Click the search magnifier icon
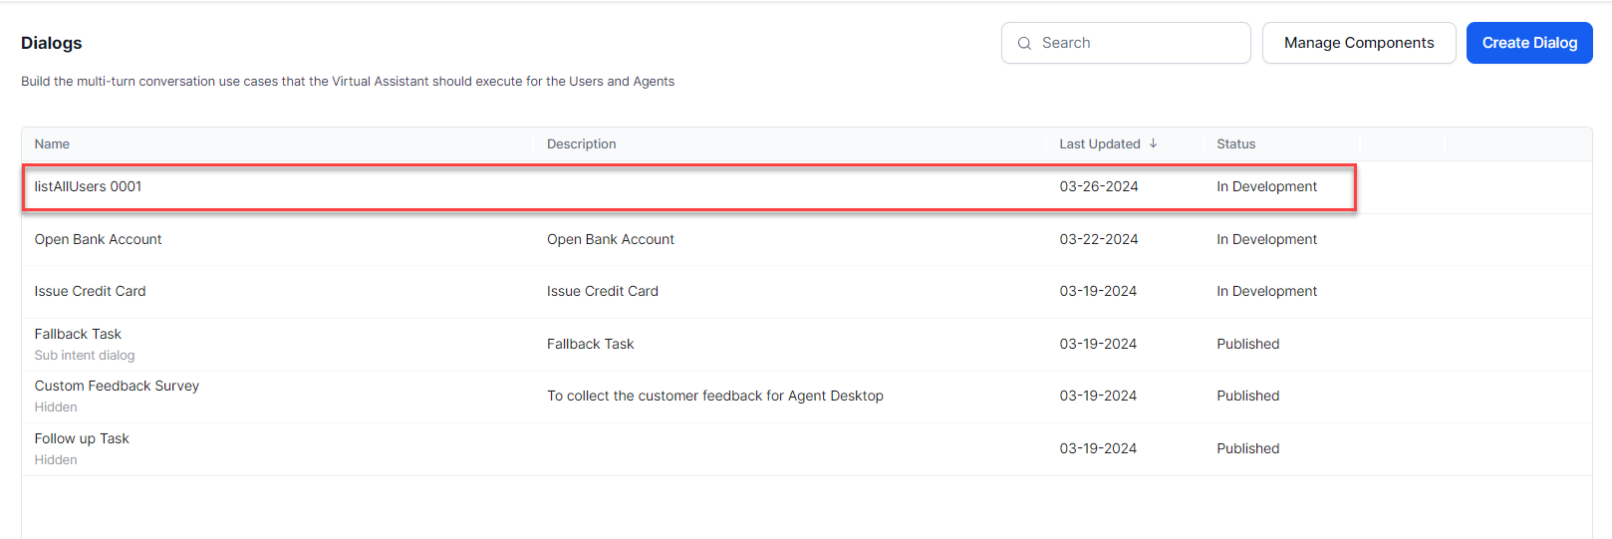The image size is (1612, 539). click(x=1024, y=44)
